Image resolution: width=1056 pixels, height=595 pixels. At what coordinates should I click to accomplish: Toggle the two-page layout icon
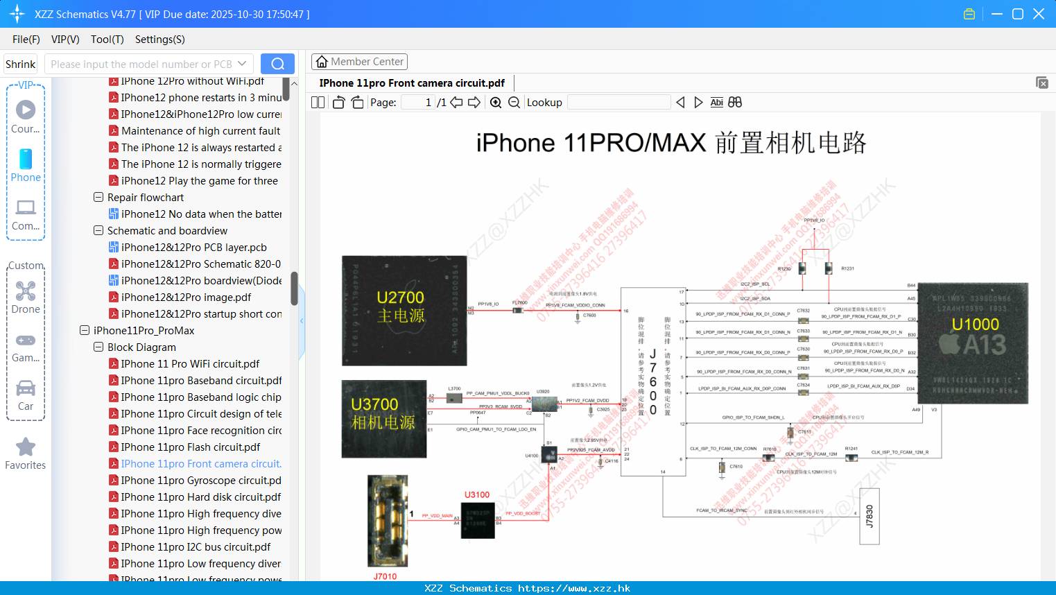coord(318,103)
